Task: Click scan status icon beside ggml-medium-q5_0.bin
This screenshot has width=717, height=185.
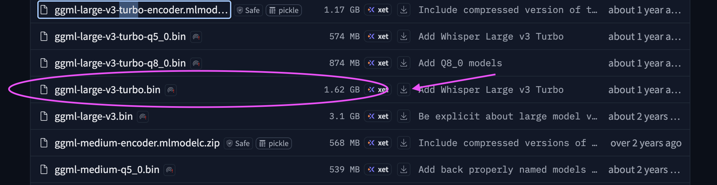Action: (169, 170)
